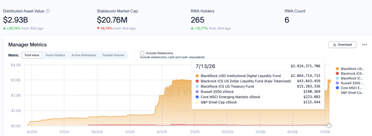The image size is (372, 136).
Task: Enable the Include Stablecoins checkbox
Action: (142, 53)
